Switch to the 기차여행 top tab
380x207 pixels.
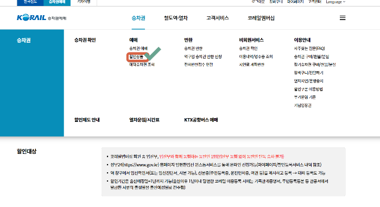pos(84,2)
